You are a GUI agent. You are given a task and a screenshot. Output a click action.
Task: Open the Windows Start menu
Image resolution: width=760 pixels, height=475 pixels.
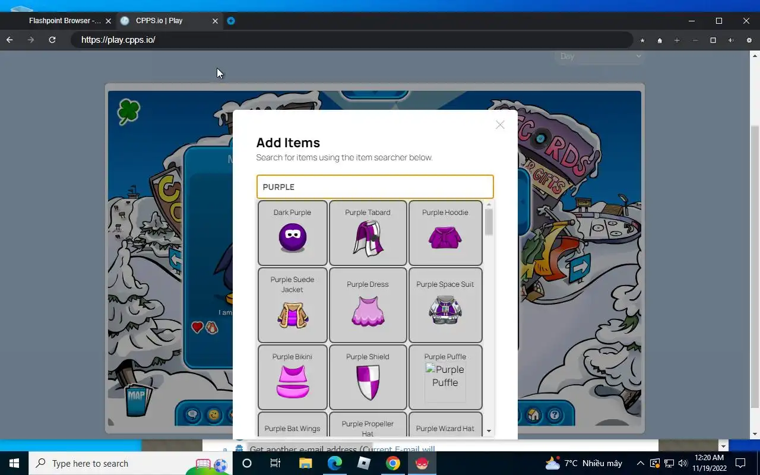click(x=14, y=463)
